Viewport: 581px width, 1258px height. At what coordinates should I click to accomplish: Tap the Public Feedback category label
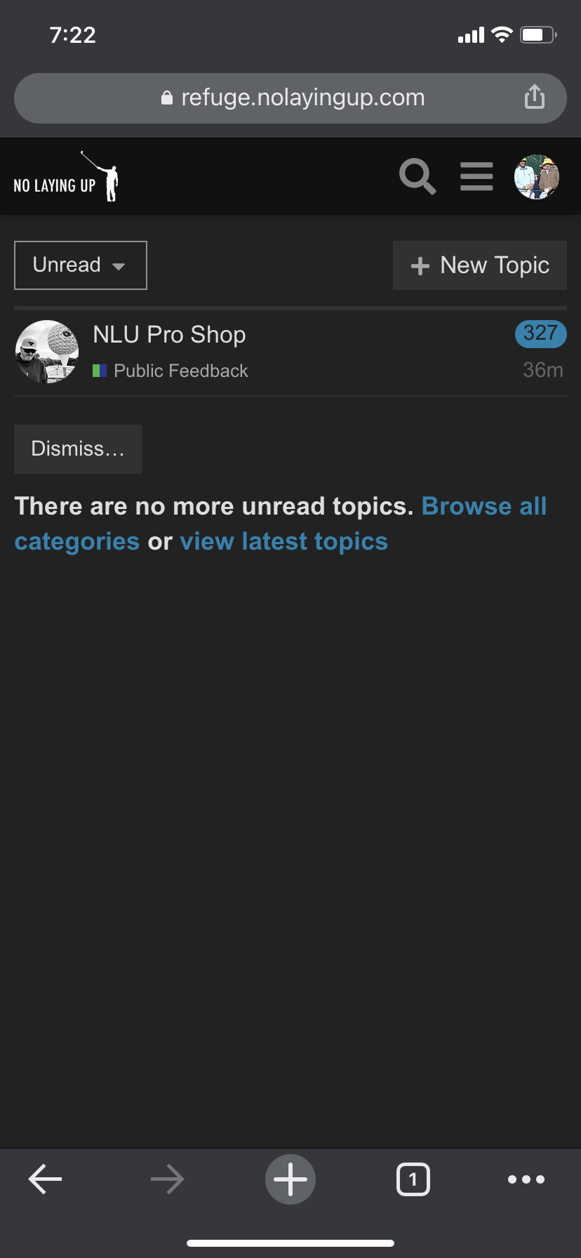pos(180,371)
